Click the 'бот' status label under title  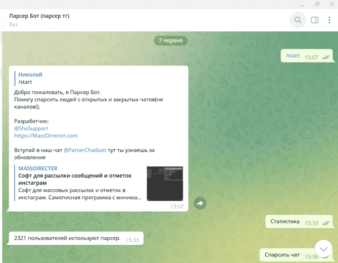point(13,25)
